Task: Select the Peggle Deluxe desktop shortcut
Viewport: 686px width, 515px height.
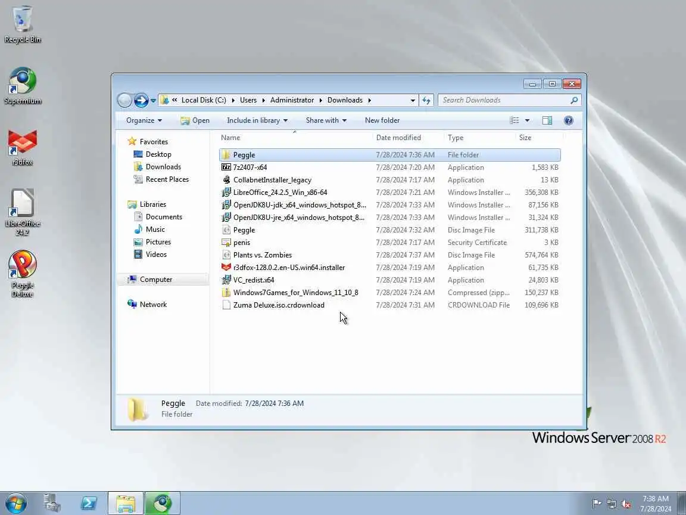Action: (22, 274)
